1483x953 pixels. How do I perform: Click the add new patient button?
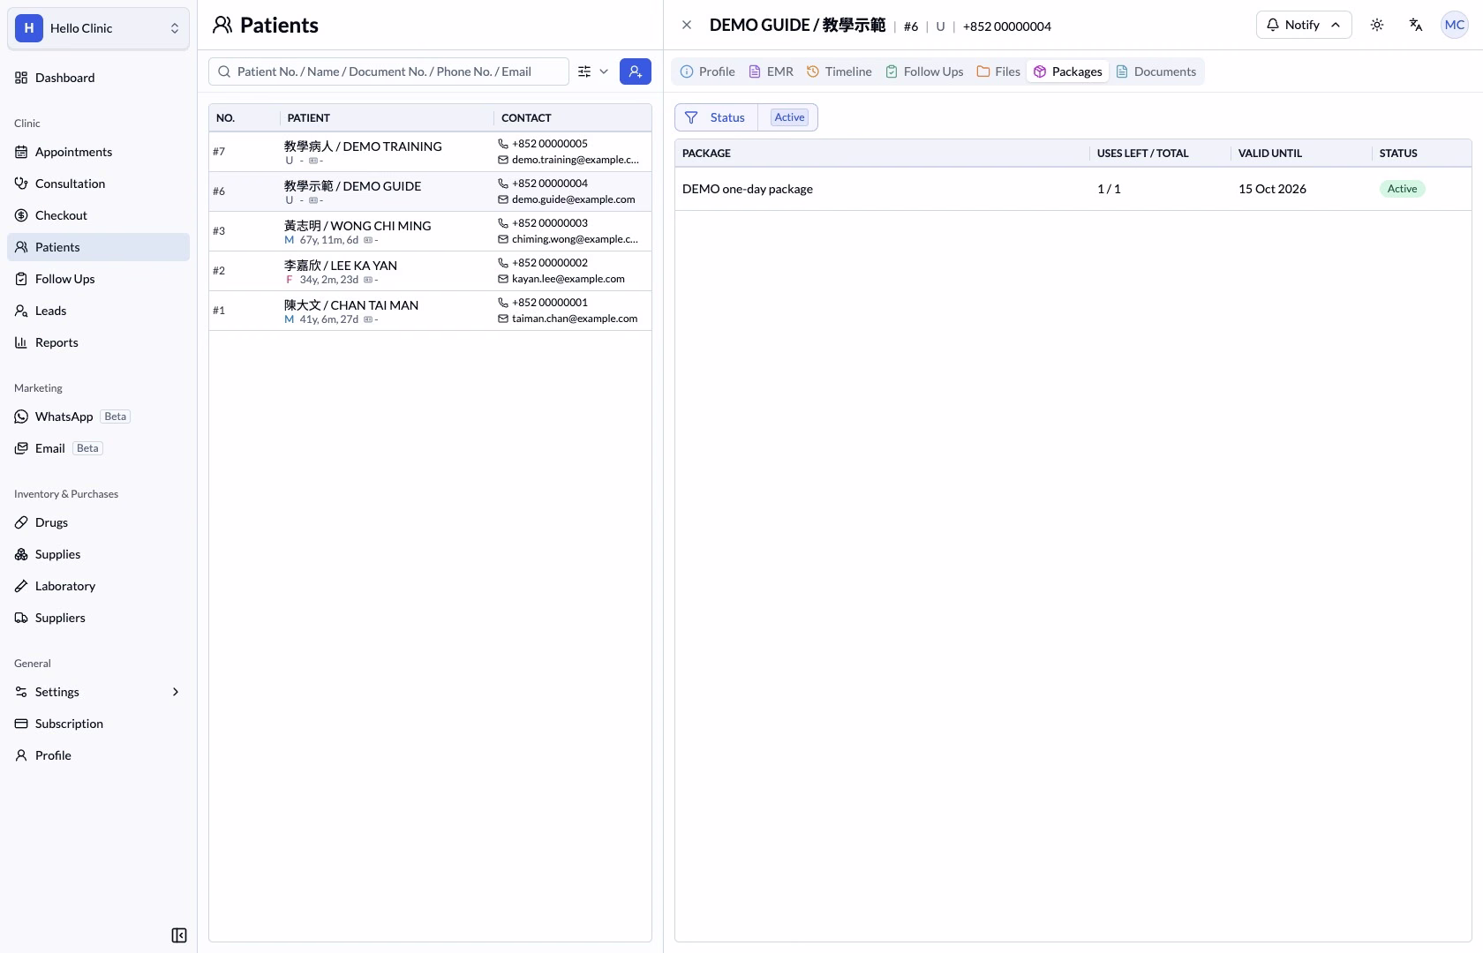[x=636, y=71]
